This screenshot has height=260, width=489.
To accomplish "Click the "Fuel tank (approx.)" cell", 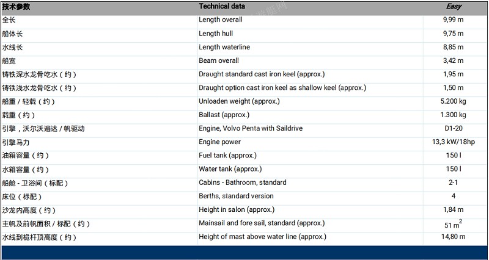I will pyautogui.click(x=227, y=156).
